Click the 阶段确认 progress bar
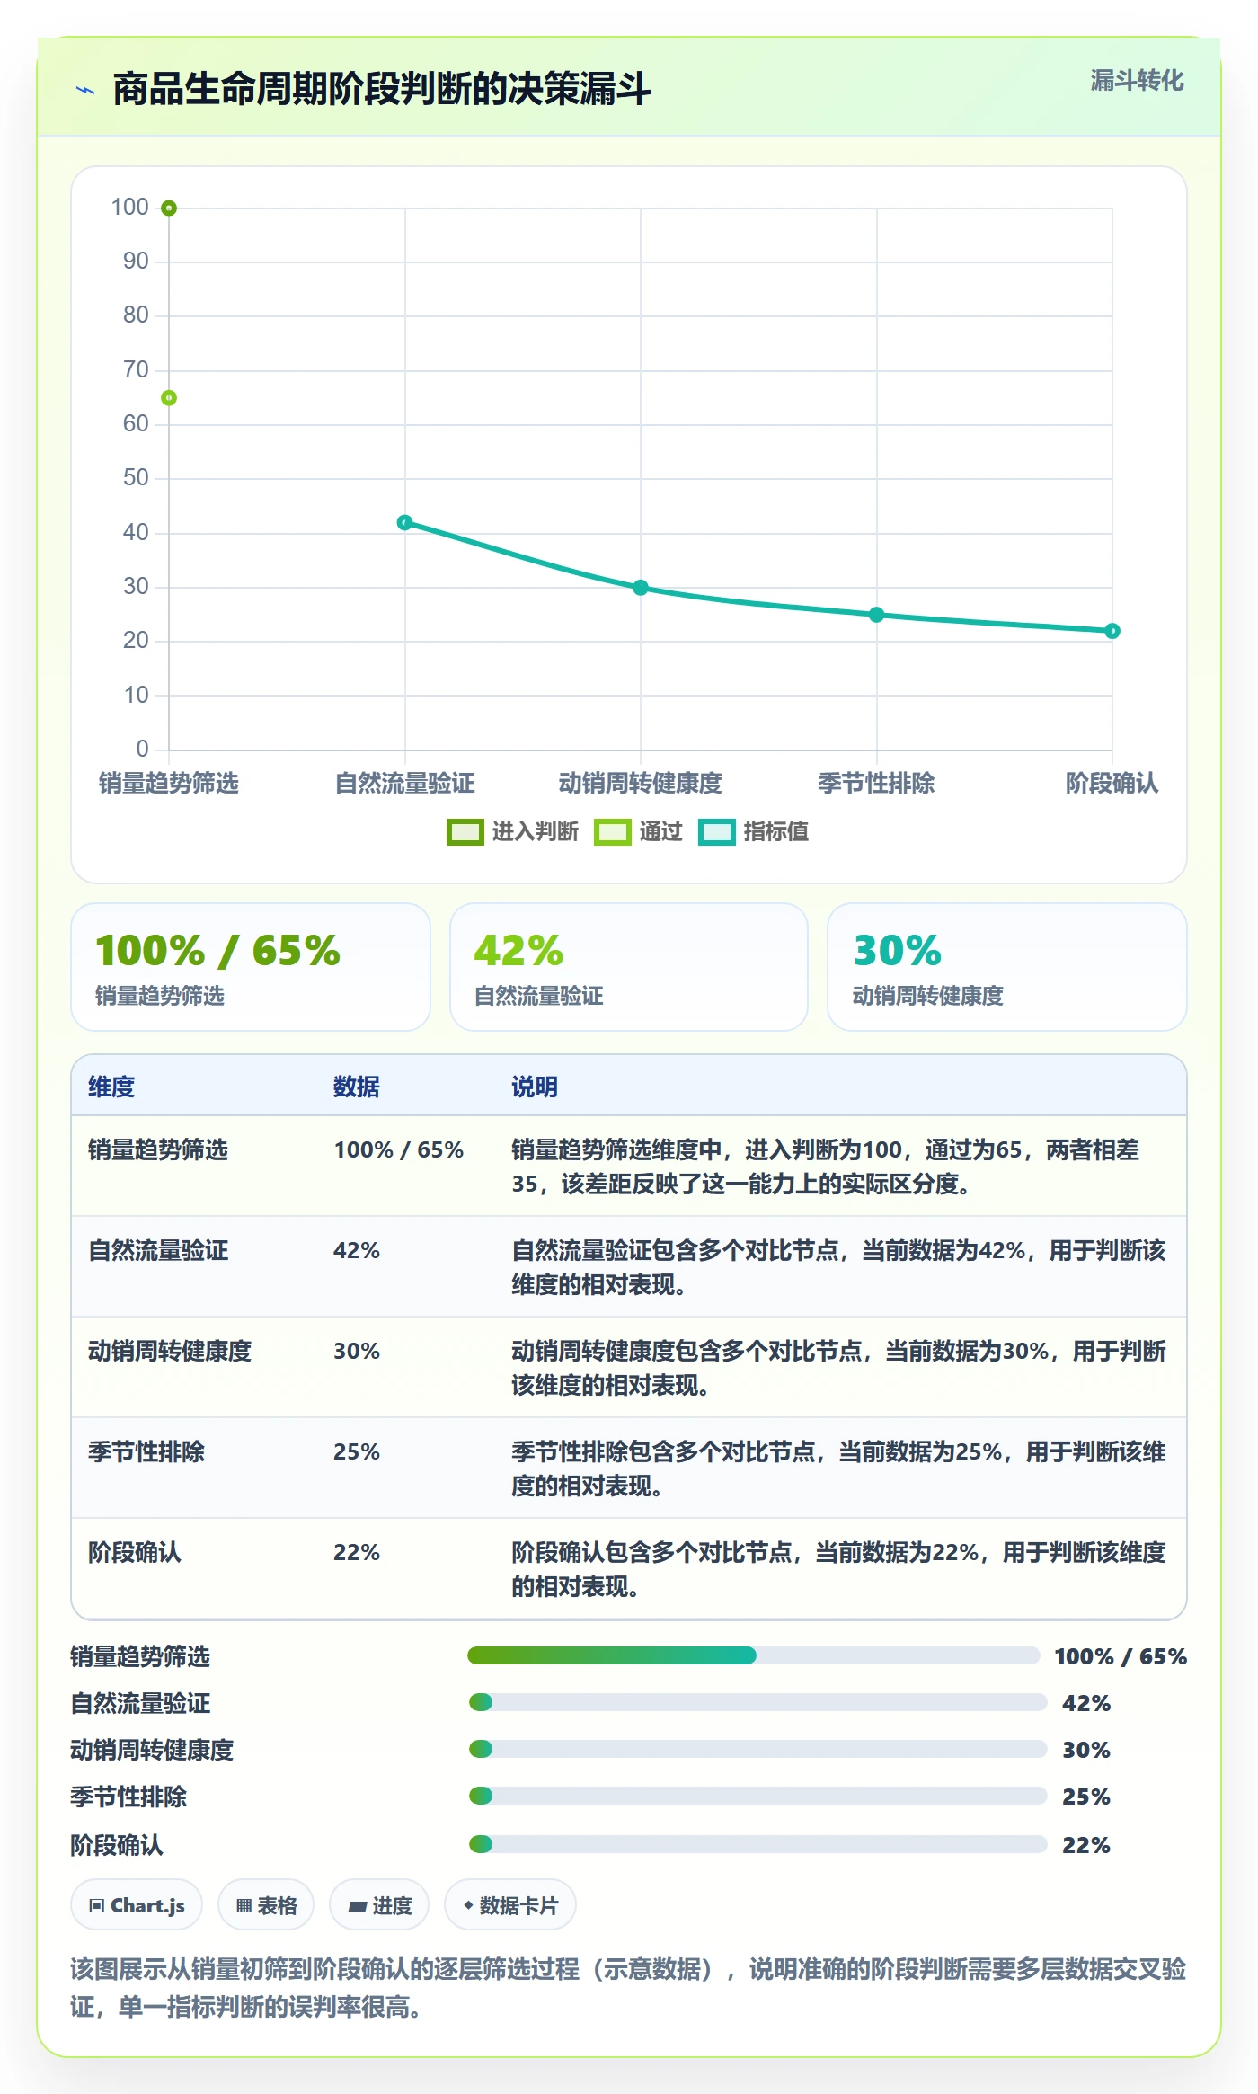1258x2094 pixels. click(757, 1844)
